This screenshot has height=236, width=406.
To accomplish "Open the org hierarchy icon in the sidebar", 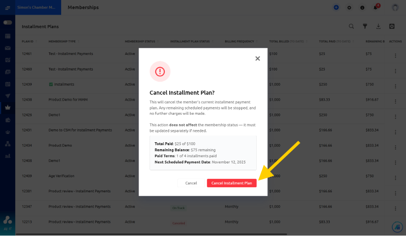I will [8, 144].
